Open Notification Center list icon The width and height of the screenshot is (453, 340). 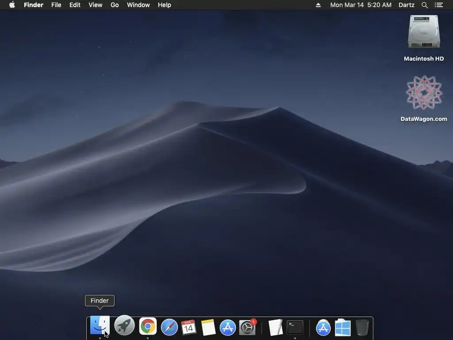tap(439, 5)
